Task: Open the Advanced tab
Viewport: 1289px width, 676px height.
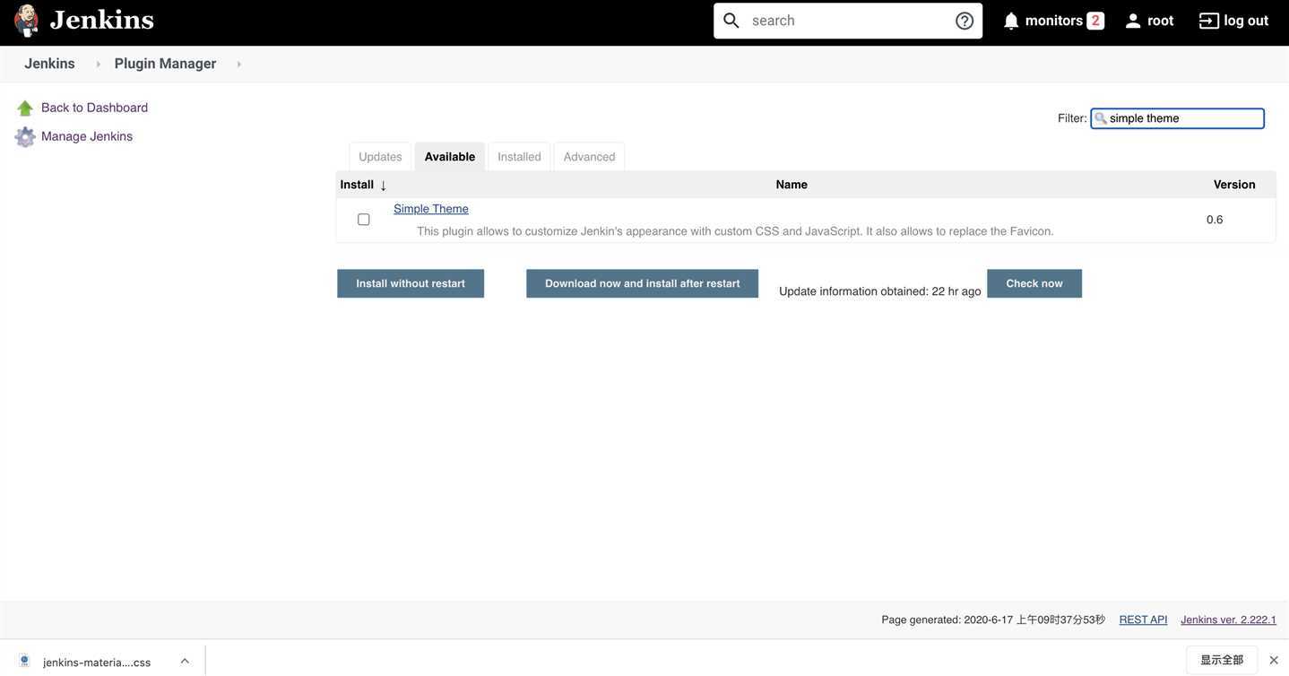Action: 589,157
